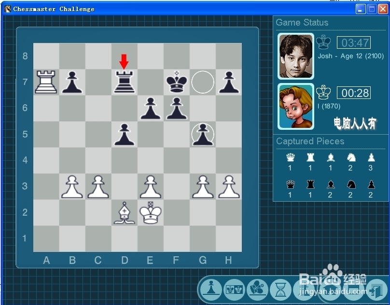This screenshot has width=390, height=305.
Task: Click captured black rook icon
Action: tap(310, 184)
